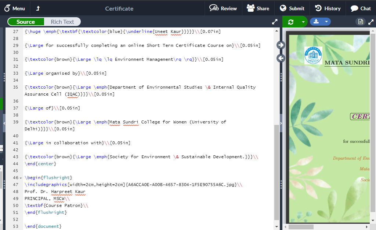Open the Chat panel
376x230 pixels.
pos(361,8)
